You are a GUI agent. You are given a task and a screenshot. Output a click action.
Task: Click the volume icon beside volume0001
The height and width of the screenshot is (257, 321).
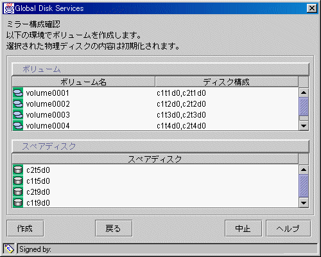coord(18,93)
